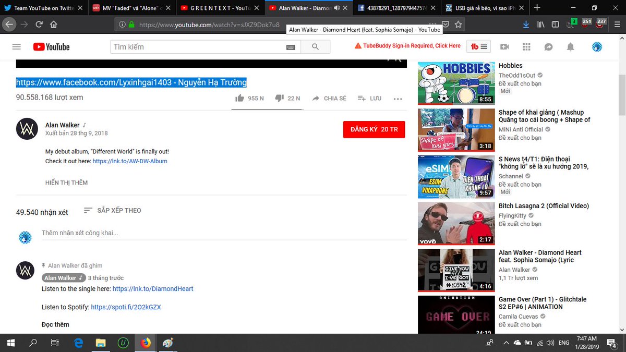Open the lnk.to/AW-DW-Album link

point(130,161)
